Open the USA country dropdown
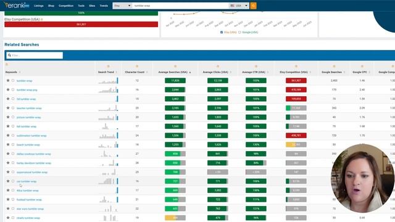Viewport: 395px width, 222px height. point(239,6)
